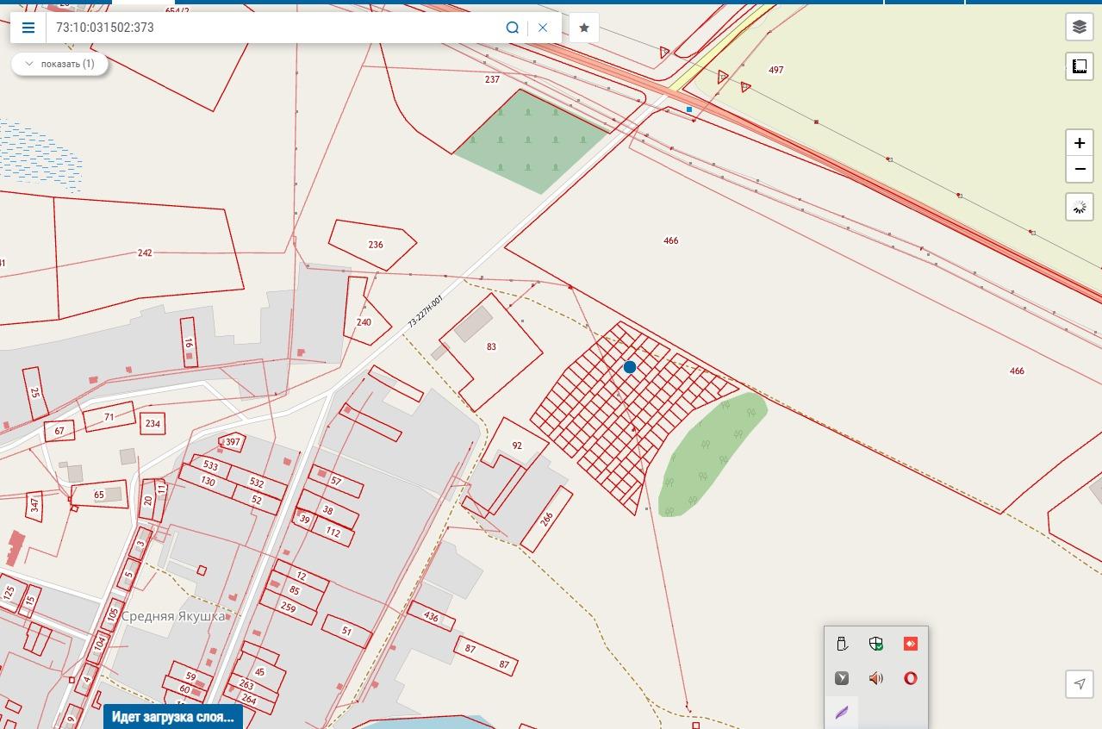Click the magnifier search icon

(x=513, y=28)
